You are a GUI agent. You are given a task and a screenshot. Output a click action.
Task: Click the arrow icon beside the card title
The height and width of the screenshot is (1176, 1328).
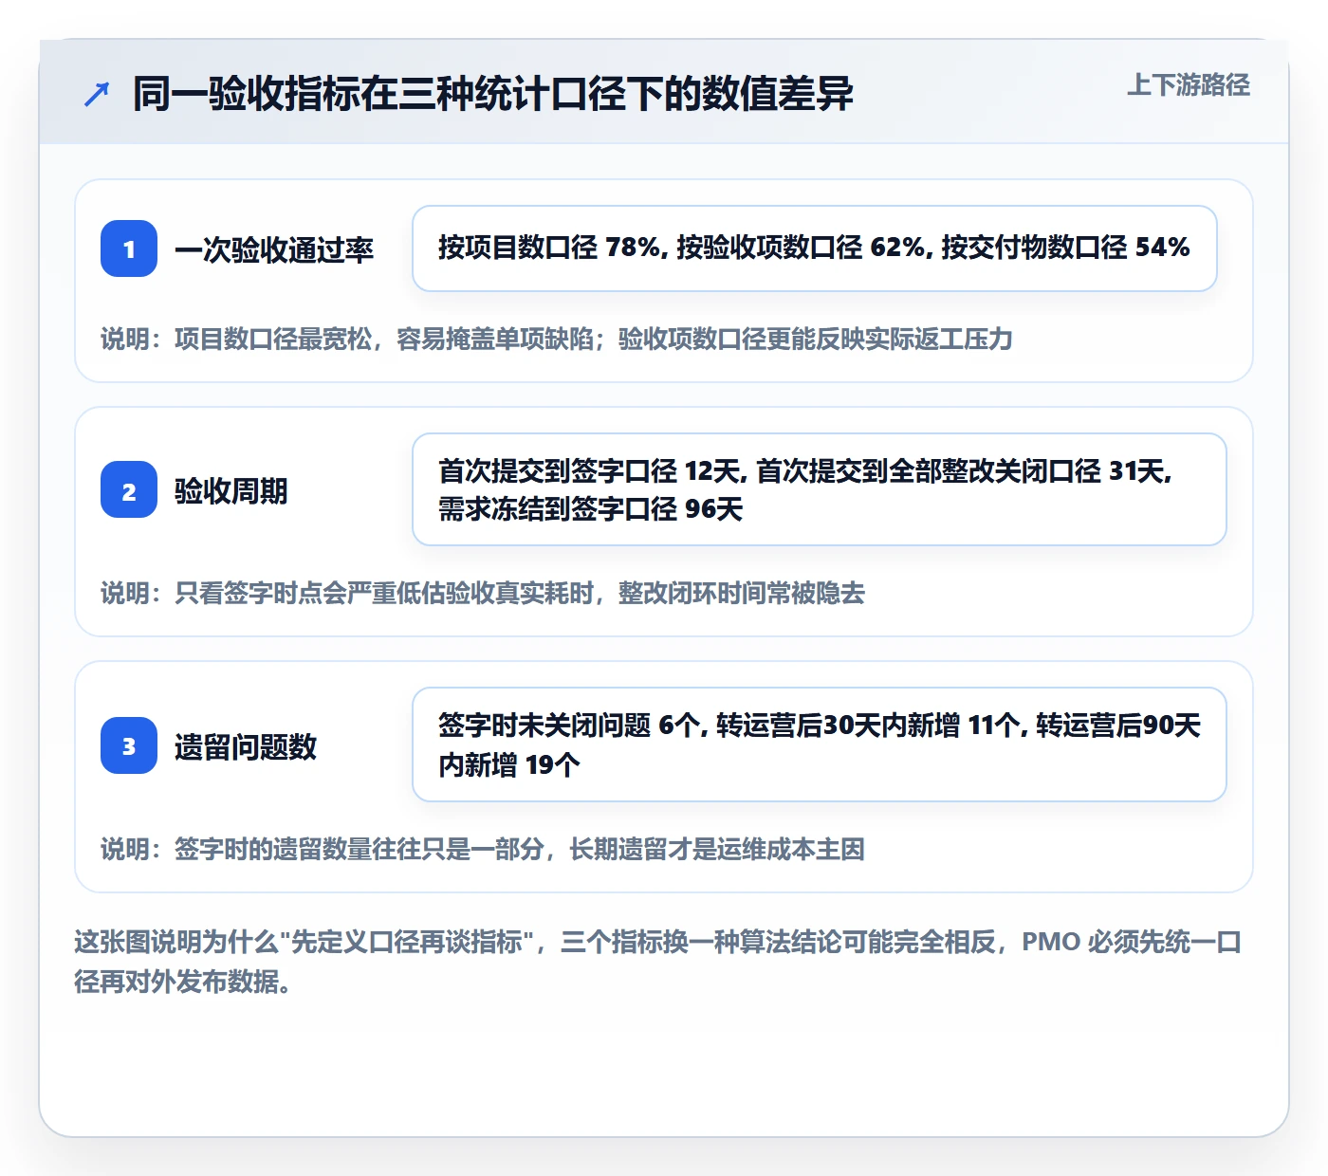[x=97, y=94]
